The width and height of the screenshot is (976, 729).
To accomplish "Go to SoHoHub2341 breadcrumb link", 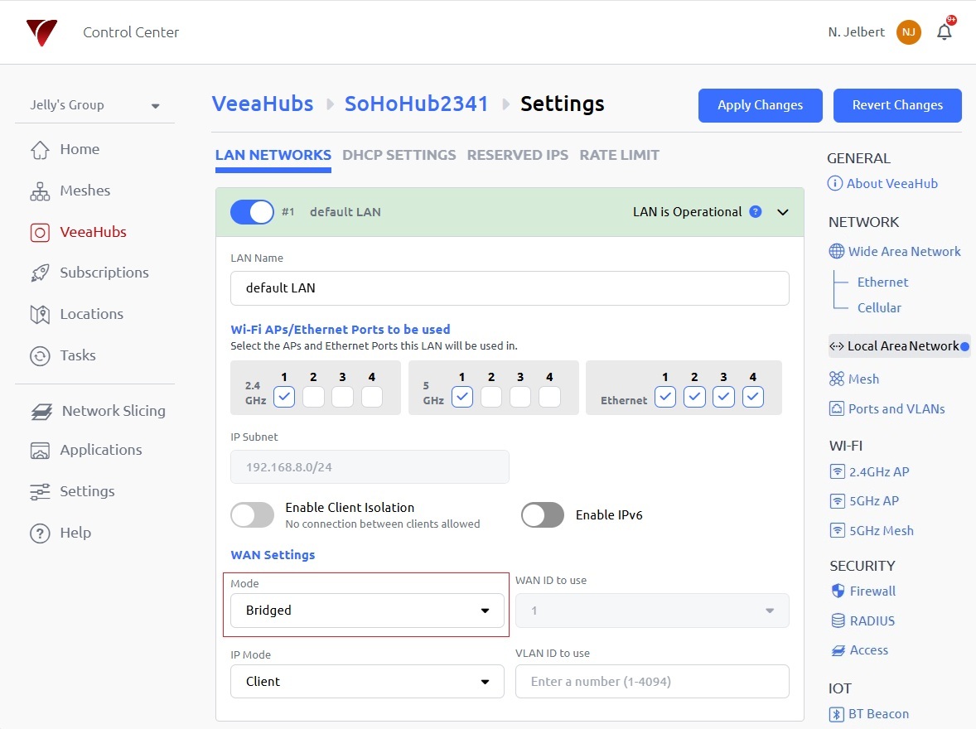I will (417, 104).
